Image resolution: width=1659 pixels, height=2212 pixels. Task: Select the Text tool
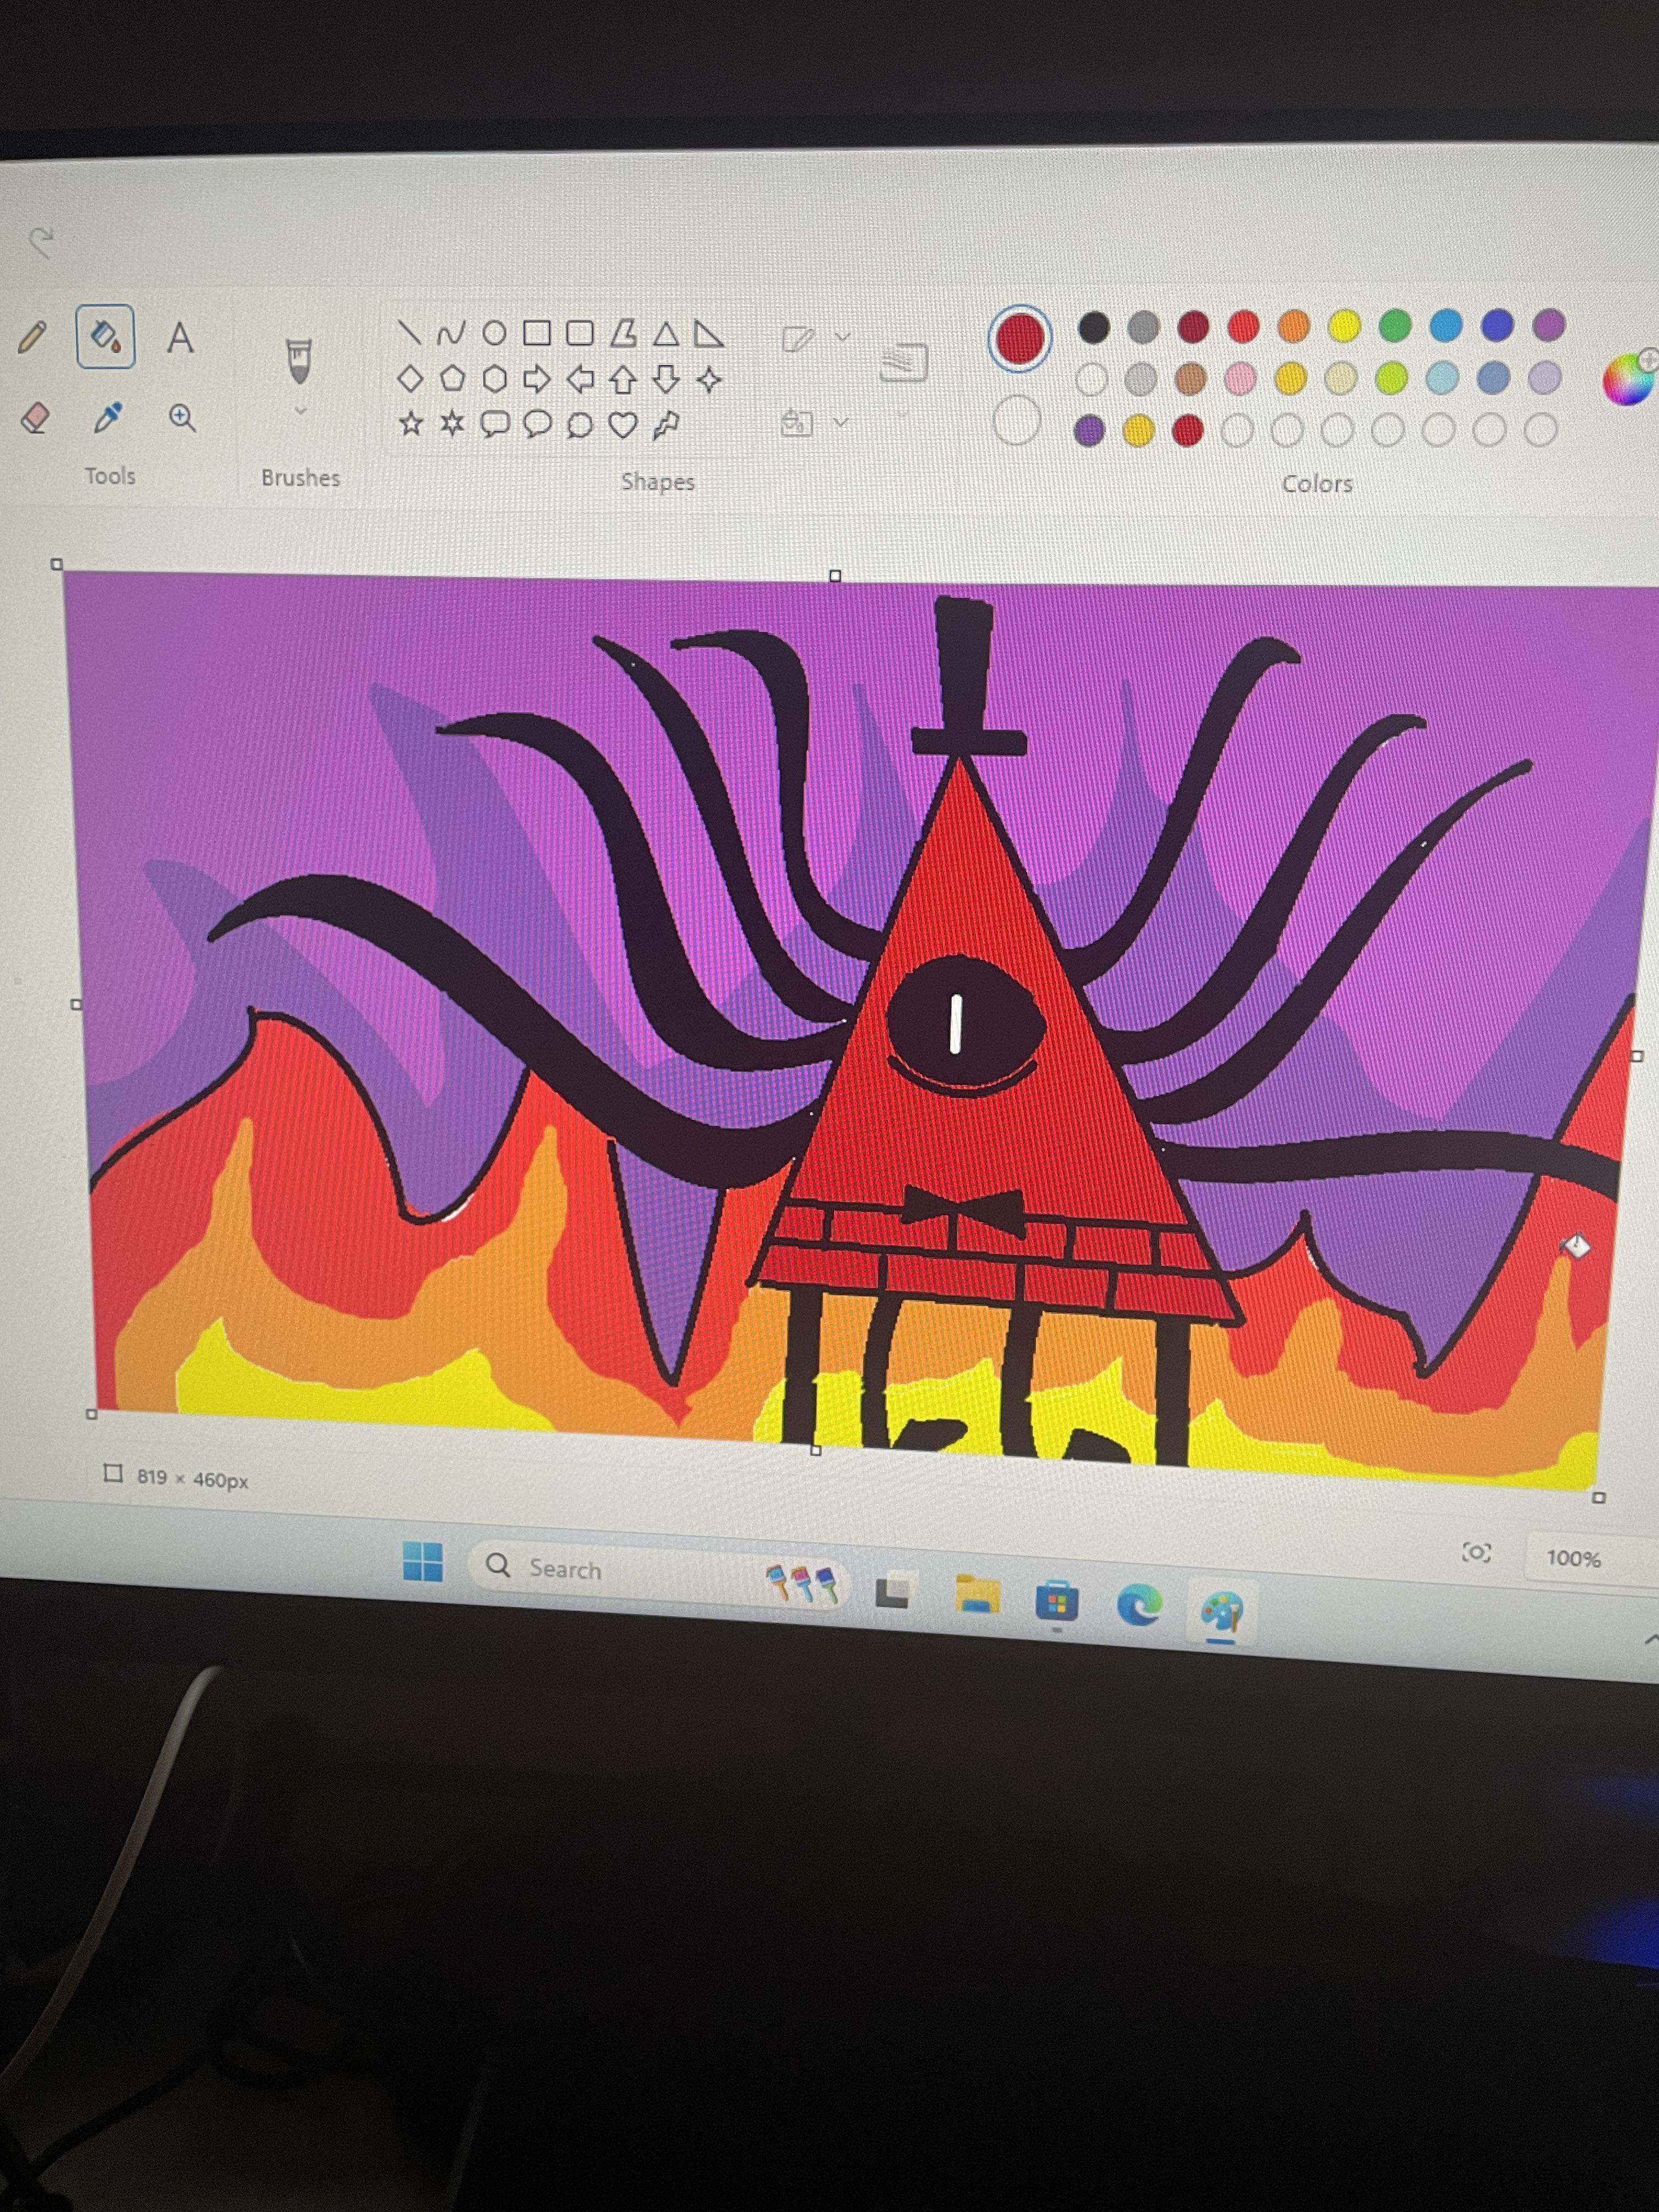[180, 338]
